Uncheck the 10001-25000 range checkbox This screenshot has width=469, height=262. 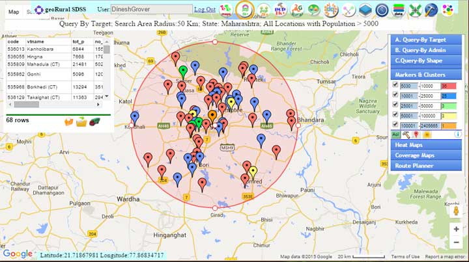[x=395, y=95]
